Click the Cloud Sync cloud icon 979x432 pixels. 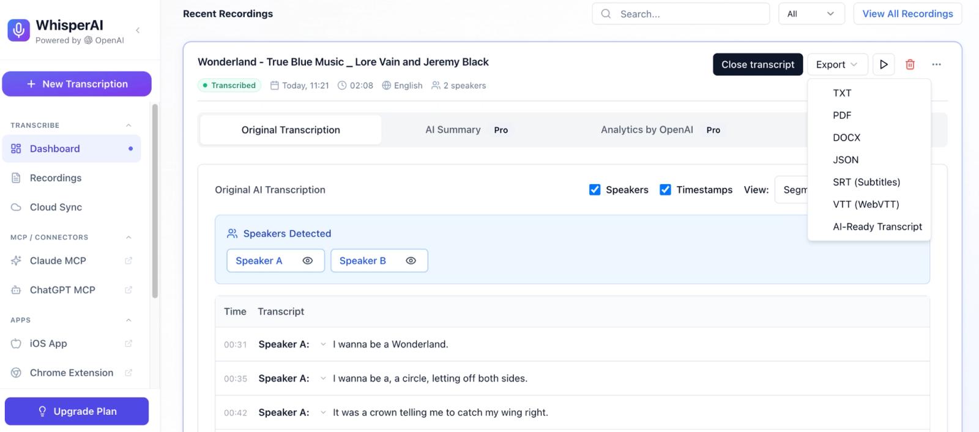coord(16,207)
